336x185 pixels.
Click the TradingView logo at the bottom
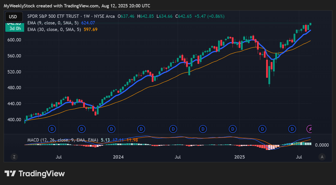pos(35,174)
